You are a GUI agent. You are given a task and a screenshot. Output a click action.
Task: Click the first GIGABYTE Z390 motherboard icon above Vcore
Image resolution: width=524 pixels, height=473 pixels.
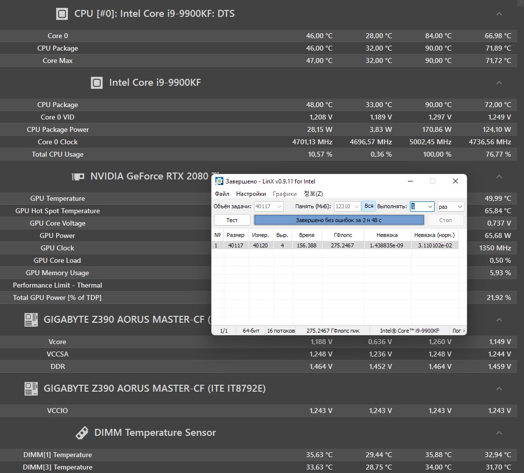[31, 320]
